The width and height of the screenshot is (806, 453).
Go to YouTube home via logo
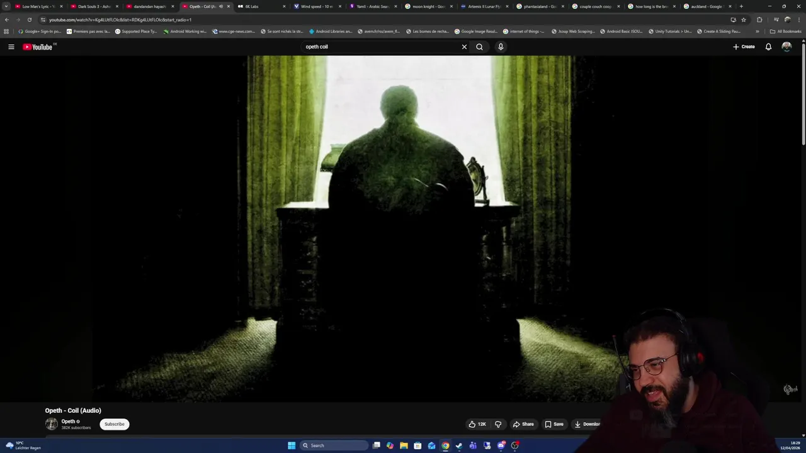pos(38,47)
